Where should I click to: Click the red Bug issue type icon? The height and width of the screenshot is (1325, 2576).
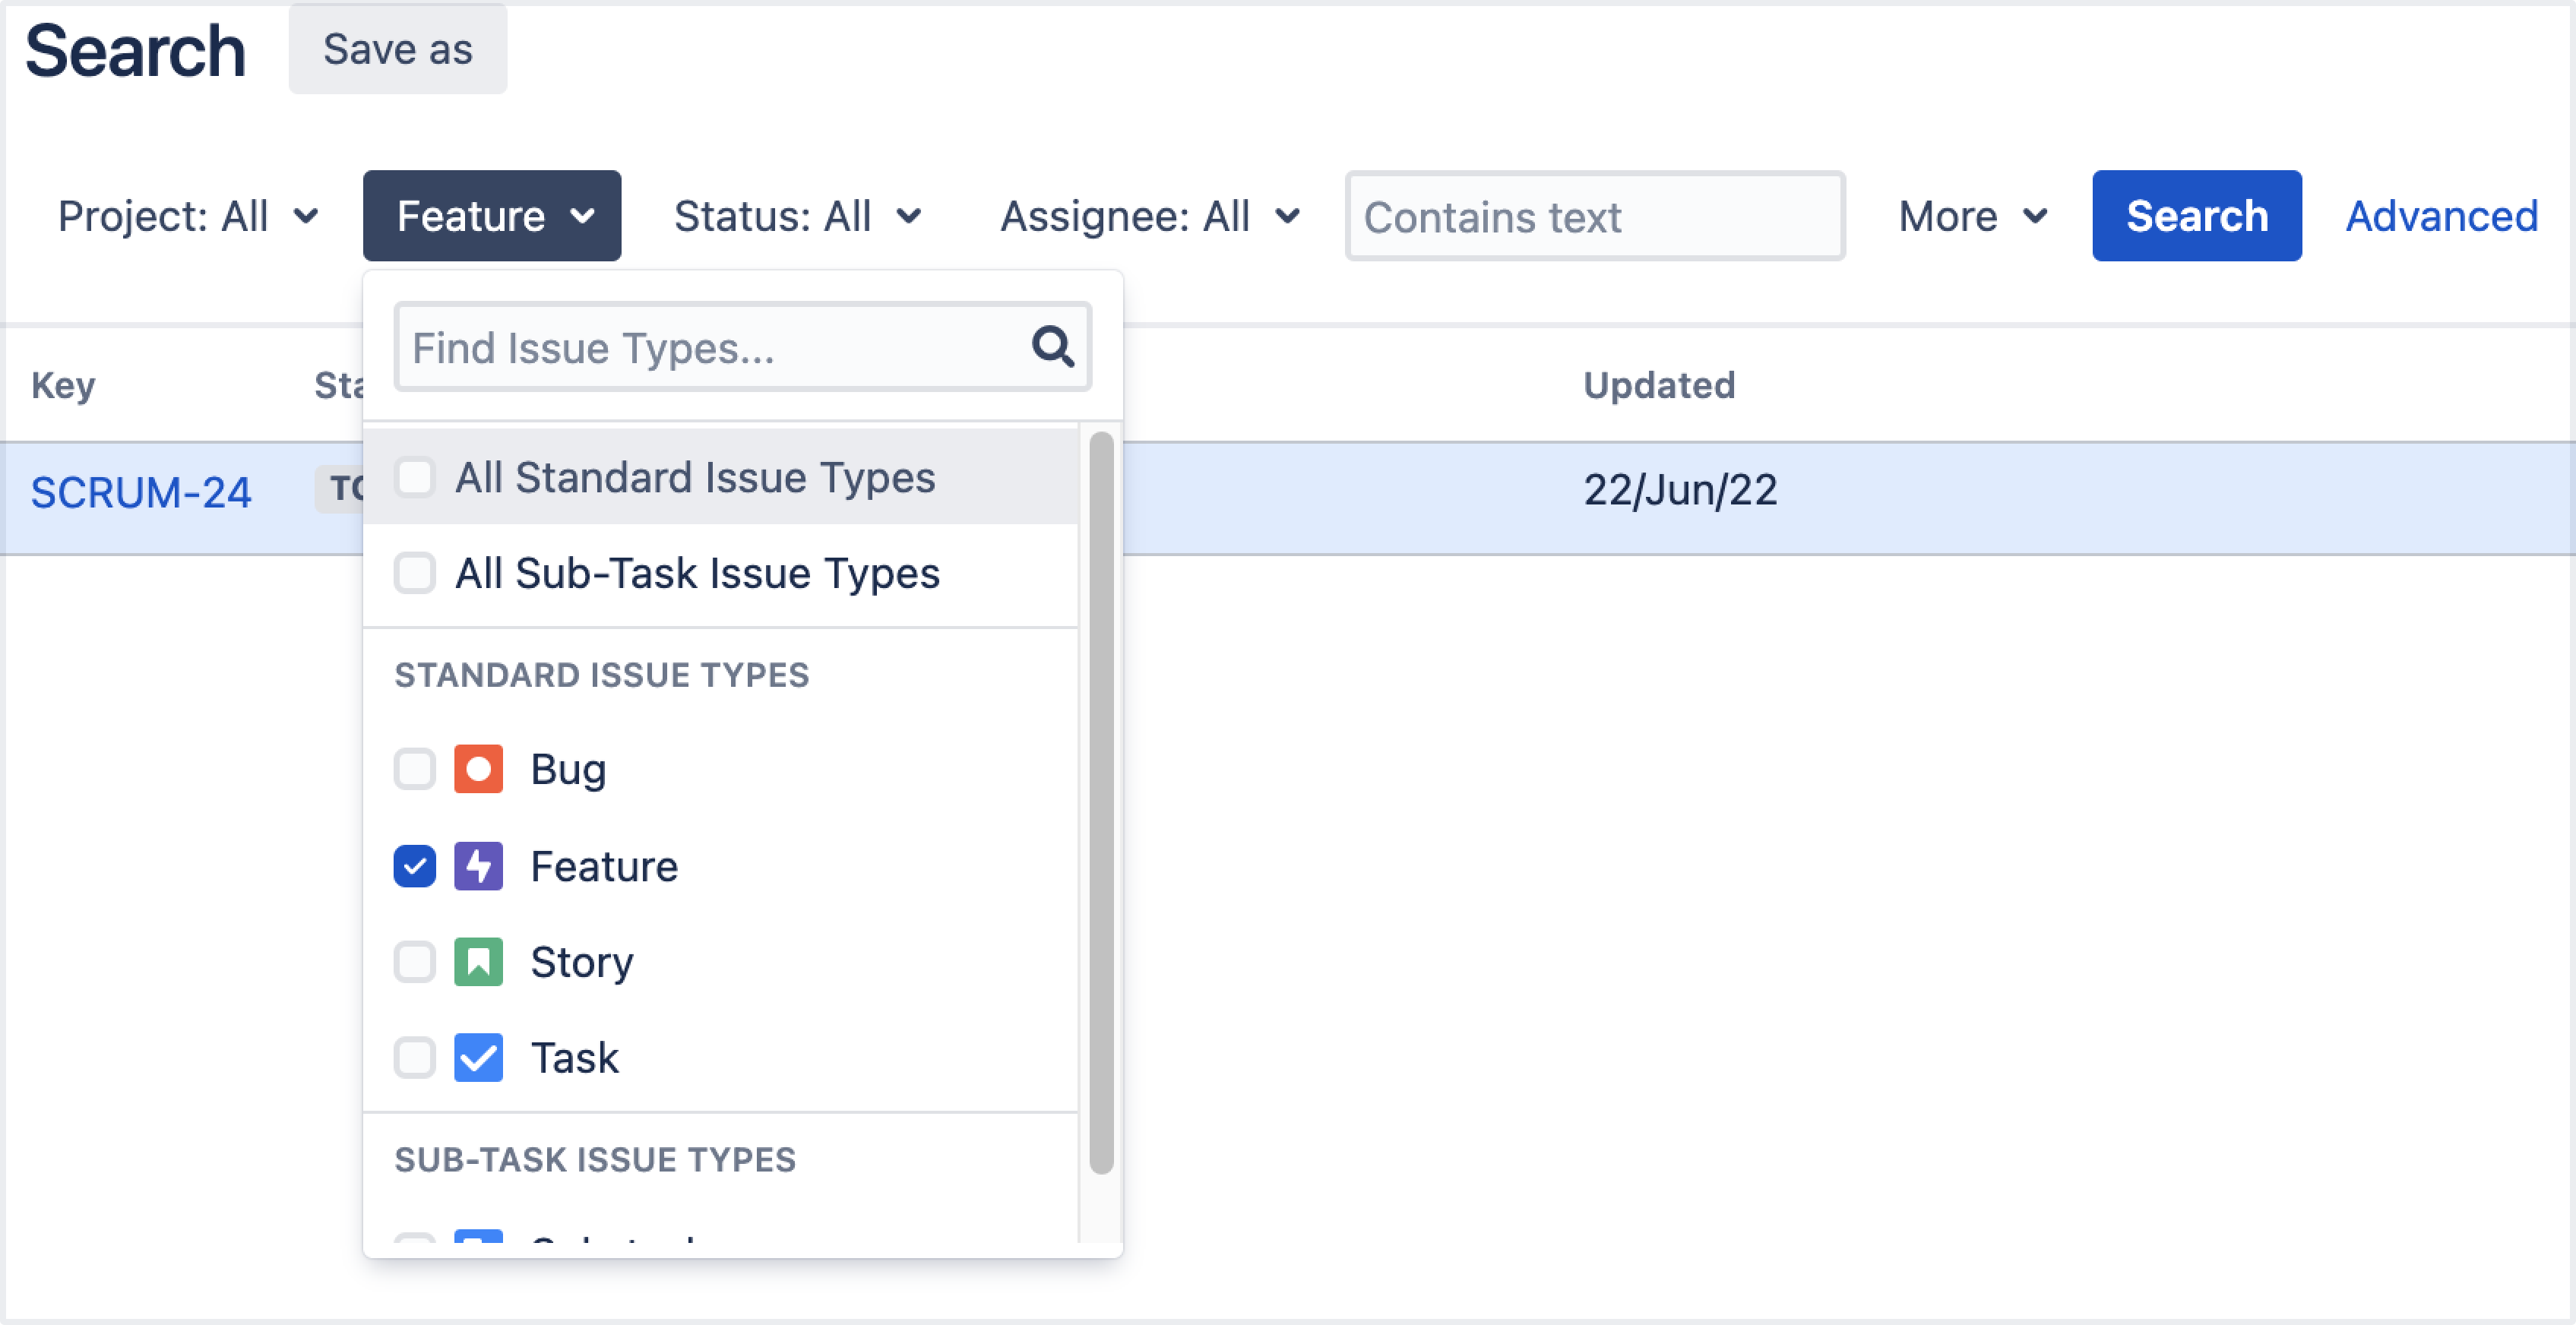coord(478,769)
